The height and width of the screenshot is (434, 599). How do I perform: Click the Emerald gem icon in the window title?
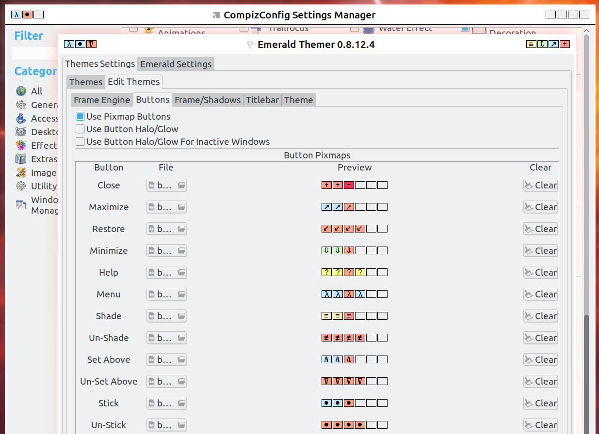coord(250,45)
